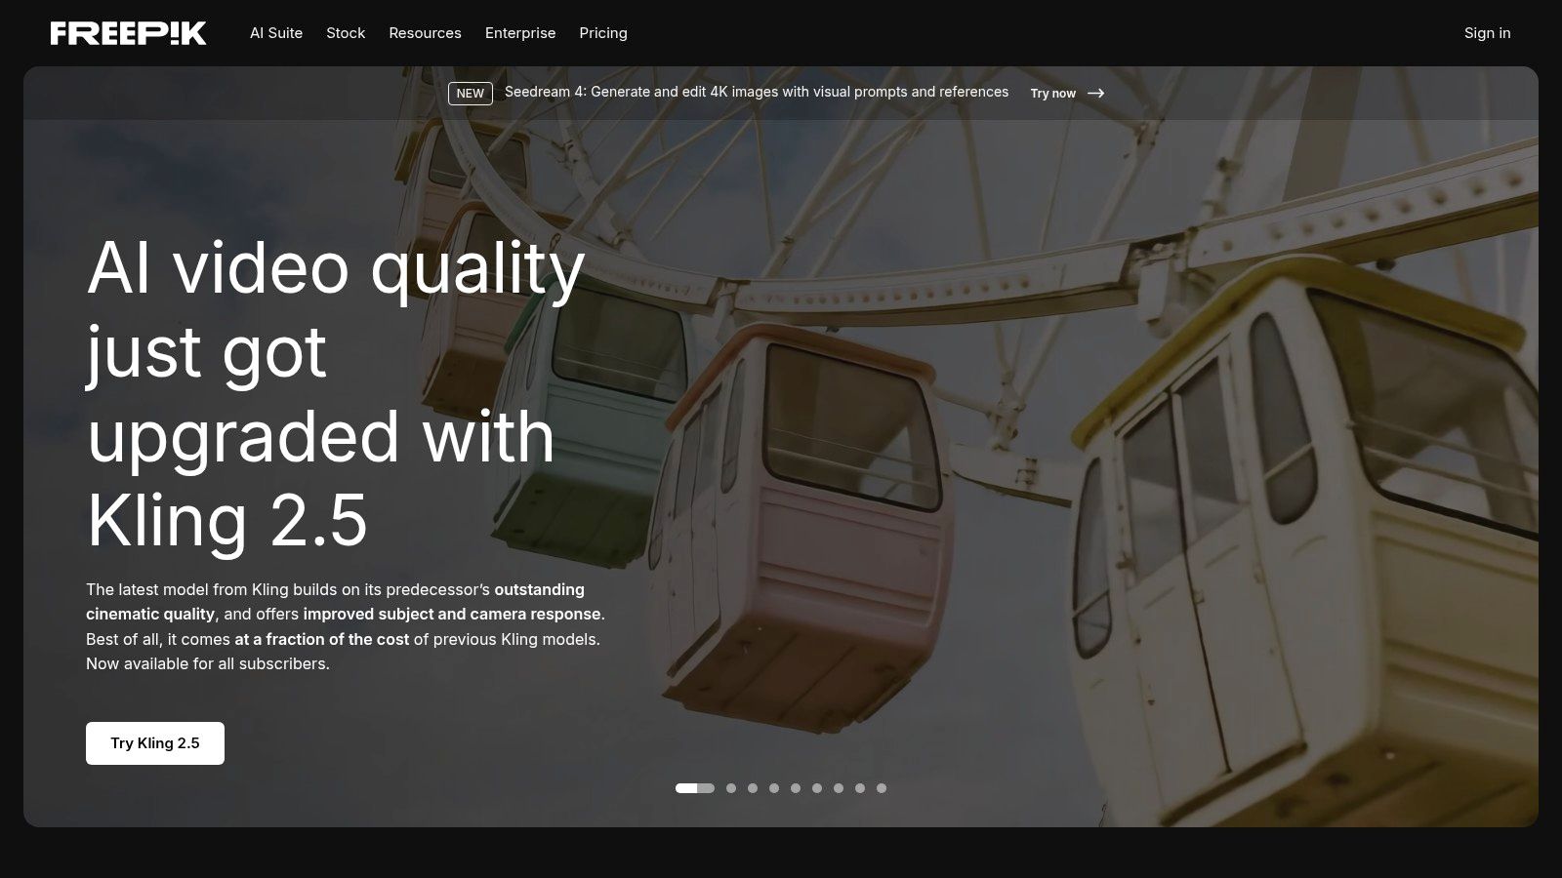This screenshot has height=878, width=1562.
Task: Click the "AI video quality just got upgraded" headline
Action: [x=336, y=394]
